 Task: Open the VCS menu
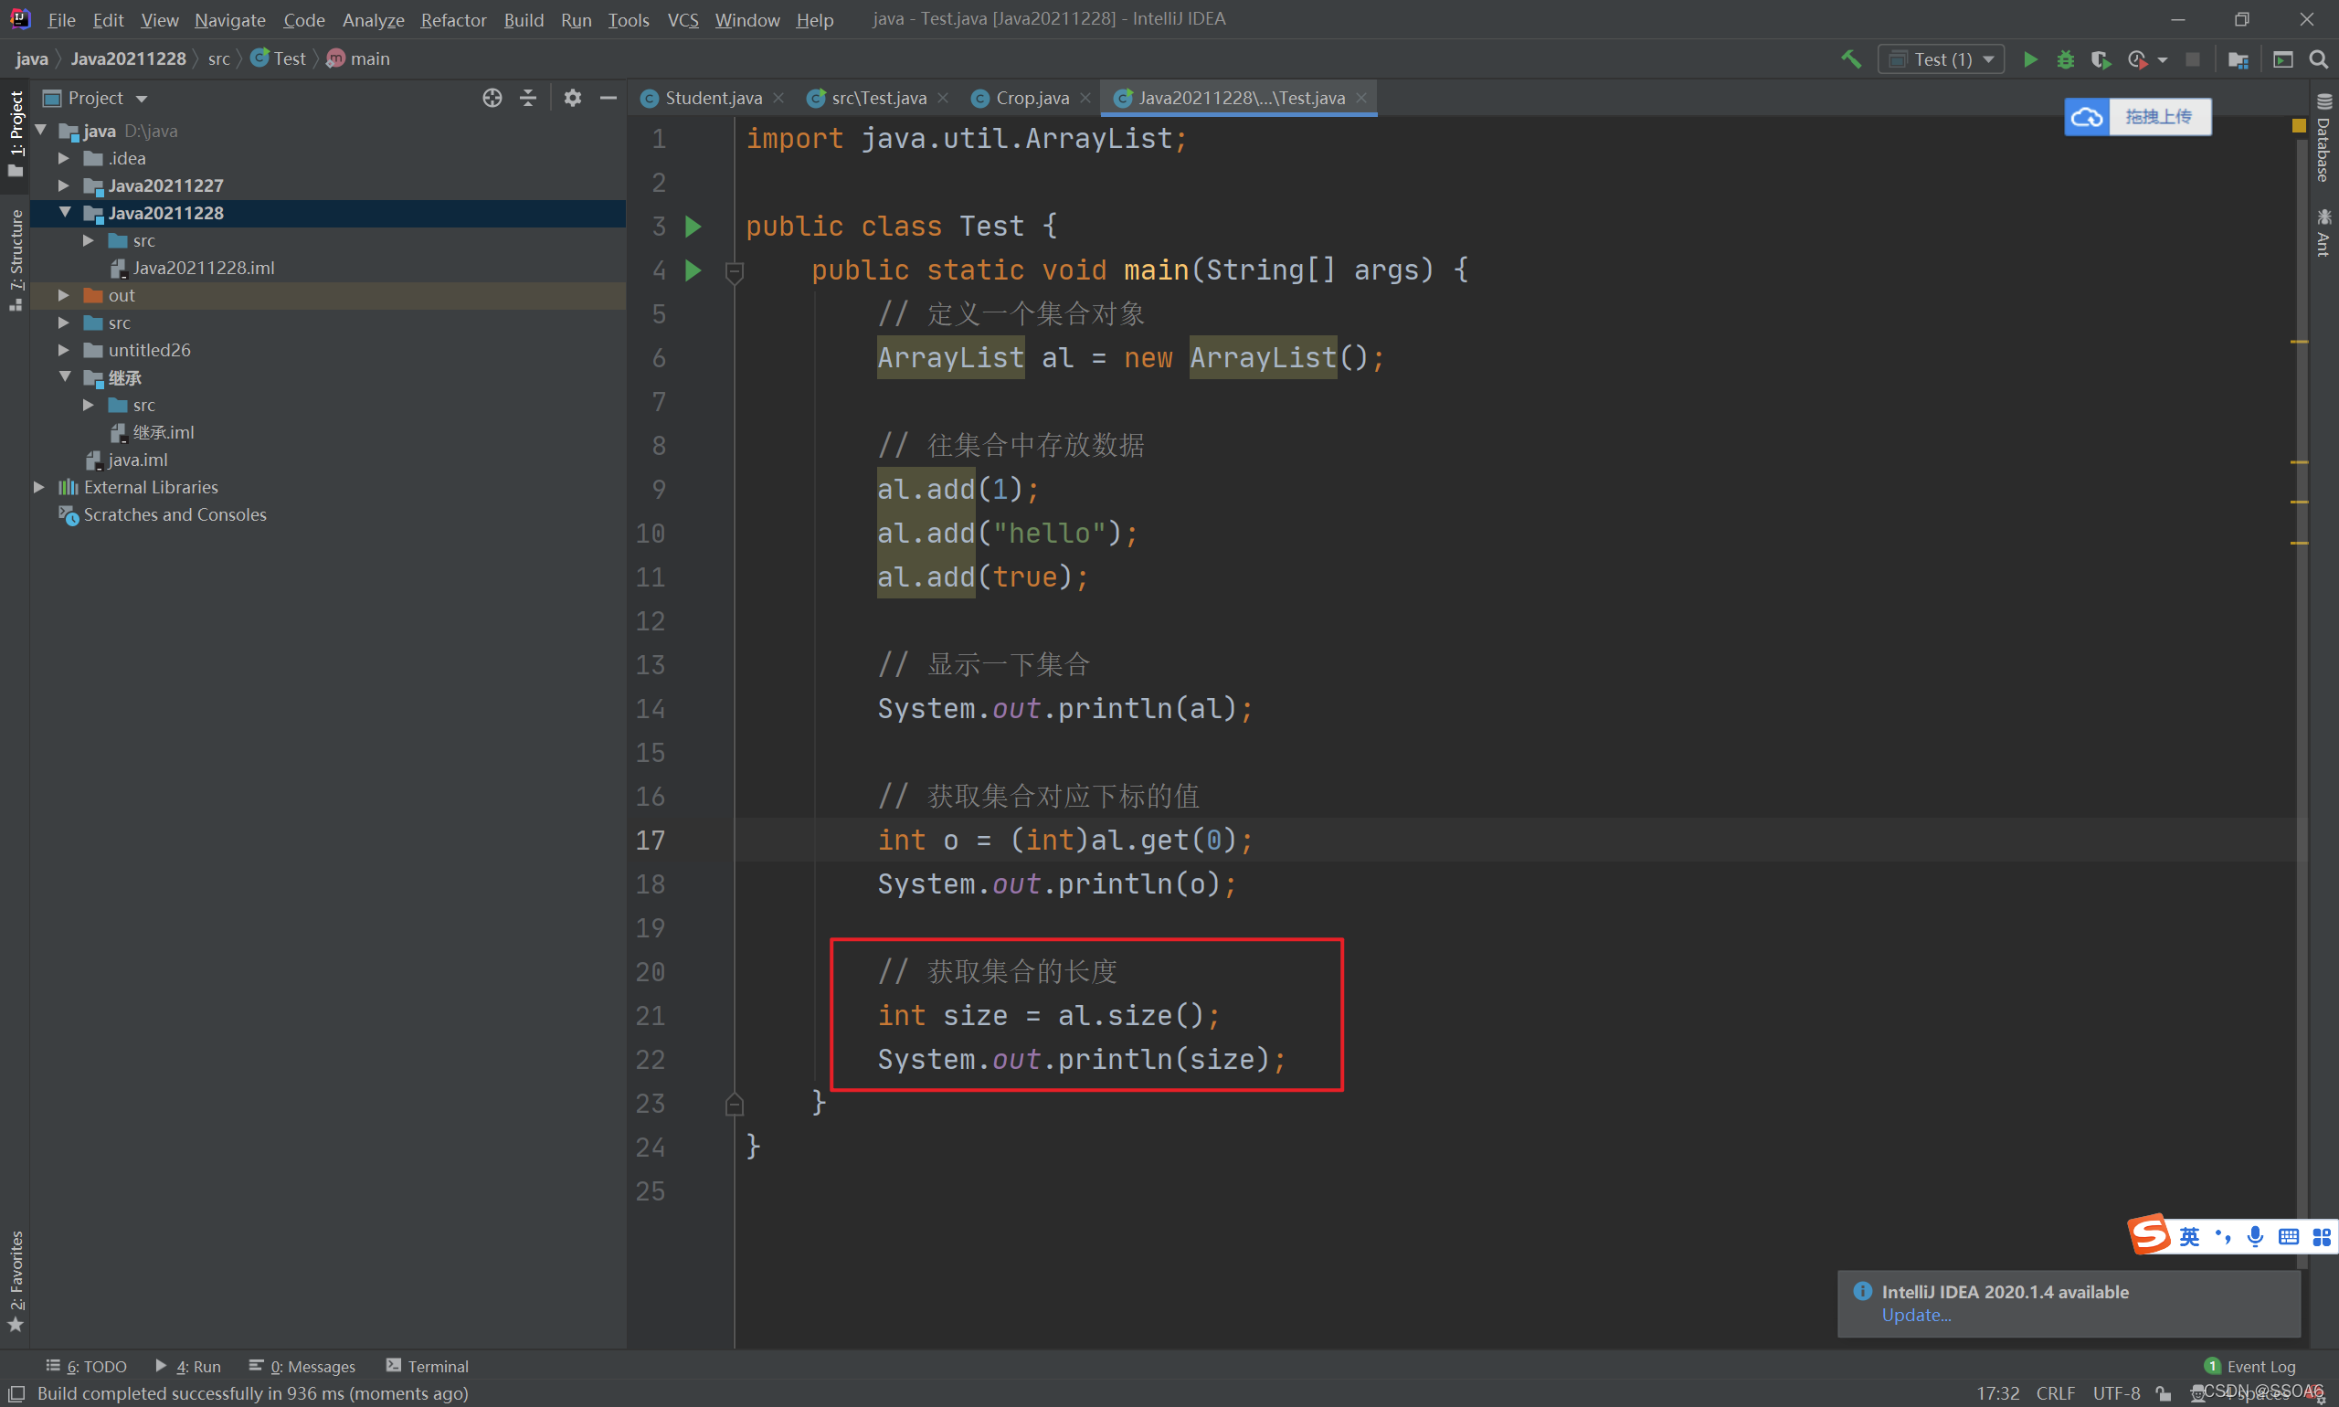click(683, 20)
